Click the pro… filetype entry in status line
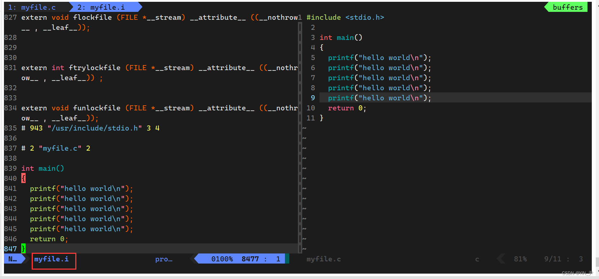This screenshot has height=279, width=599. [x=164, y=259]
